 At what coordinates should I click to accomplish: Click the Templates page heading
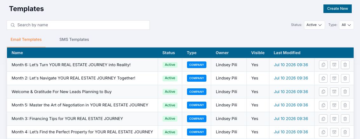(26, 9)
